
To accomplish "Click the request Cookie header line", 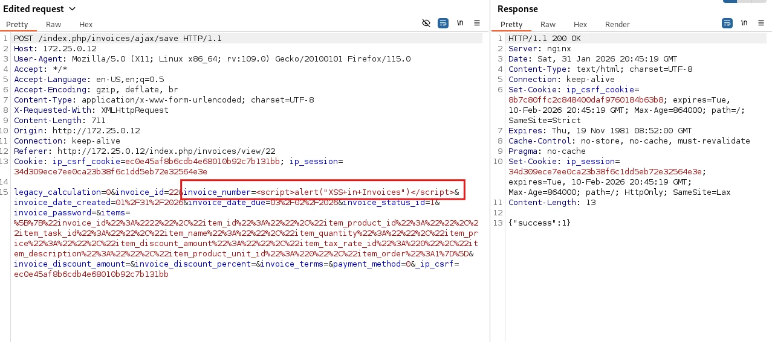I will tap(178, 166).
